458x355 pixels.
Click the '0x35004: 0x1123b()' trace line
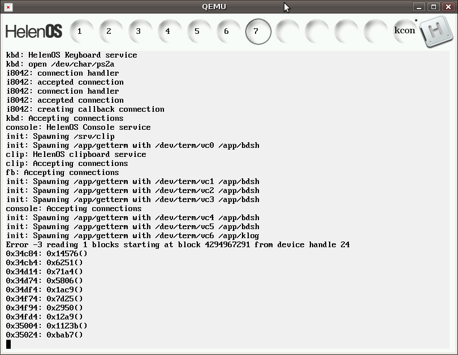point(47,326)
